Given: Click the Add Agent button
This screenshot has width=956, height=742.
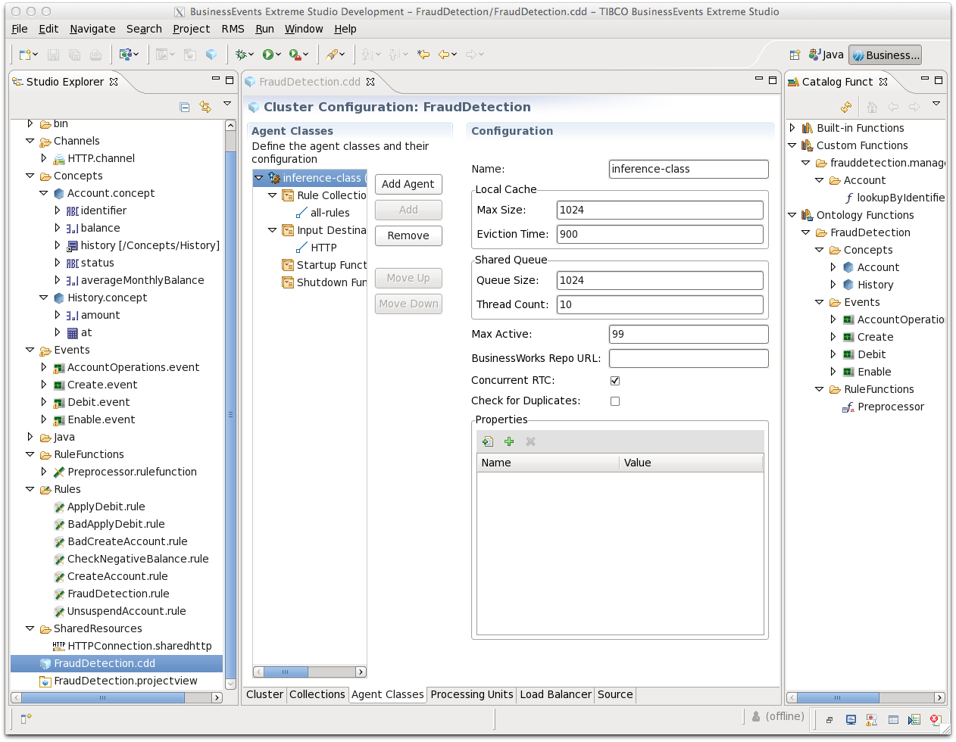Looking at the screenshot, I should 408,184.
